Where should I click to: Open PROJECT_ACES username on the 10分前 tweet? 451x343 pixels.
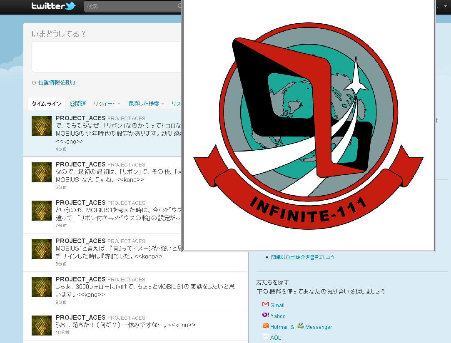click(x=80, y=318)
